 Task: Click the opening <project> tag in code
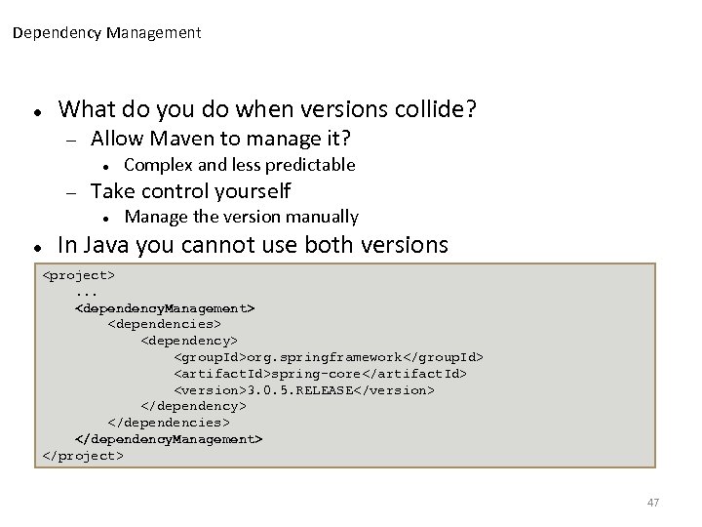coord(79,275)
